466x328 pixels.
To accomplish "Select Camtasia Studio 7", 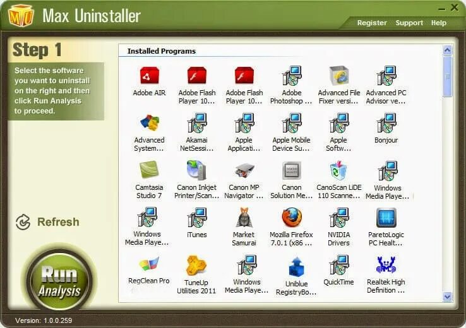I will 149,180.
